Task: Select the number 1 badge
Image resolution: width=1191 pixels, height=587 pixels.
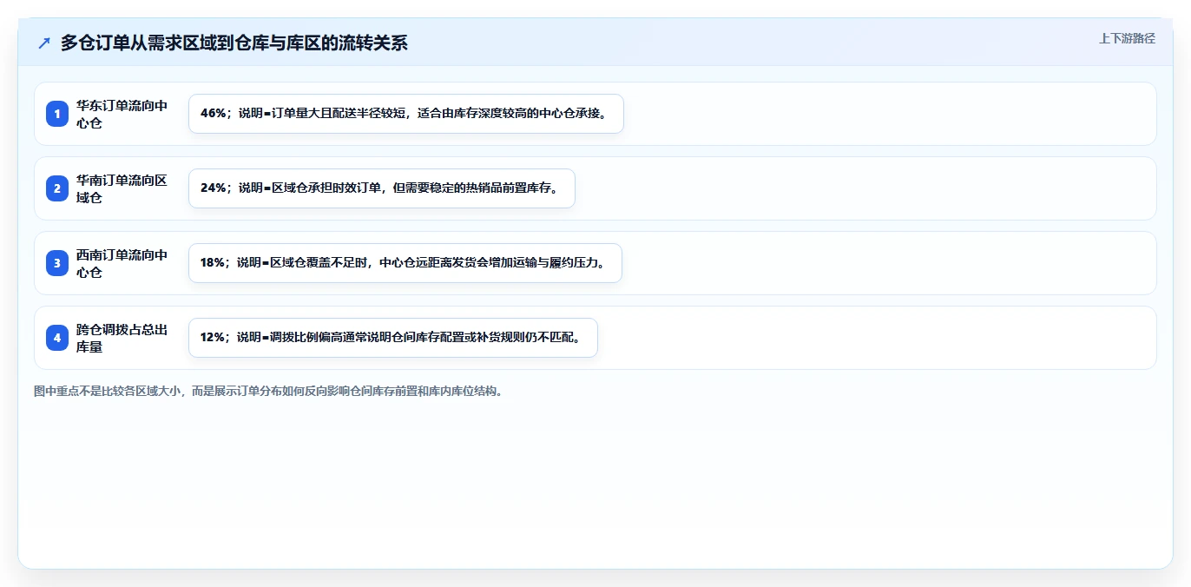Action: tap(57, 114)
